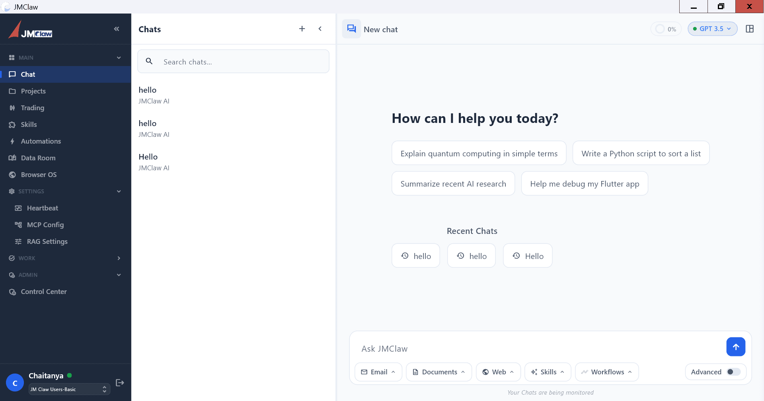Click the Heartbeat icon in settings
764x401 pixels.
point(18,208)
